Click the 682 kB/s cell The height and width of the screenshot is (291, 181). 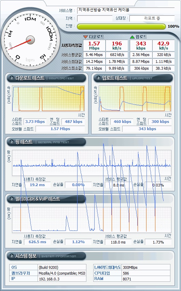click(116, 55)
